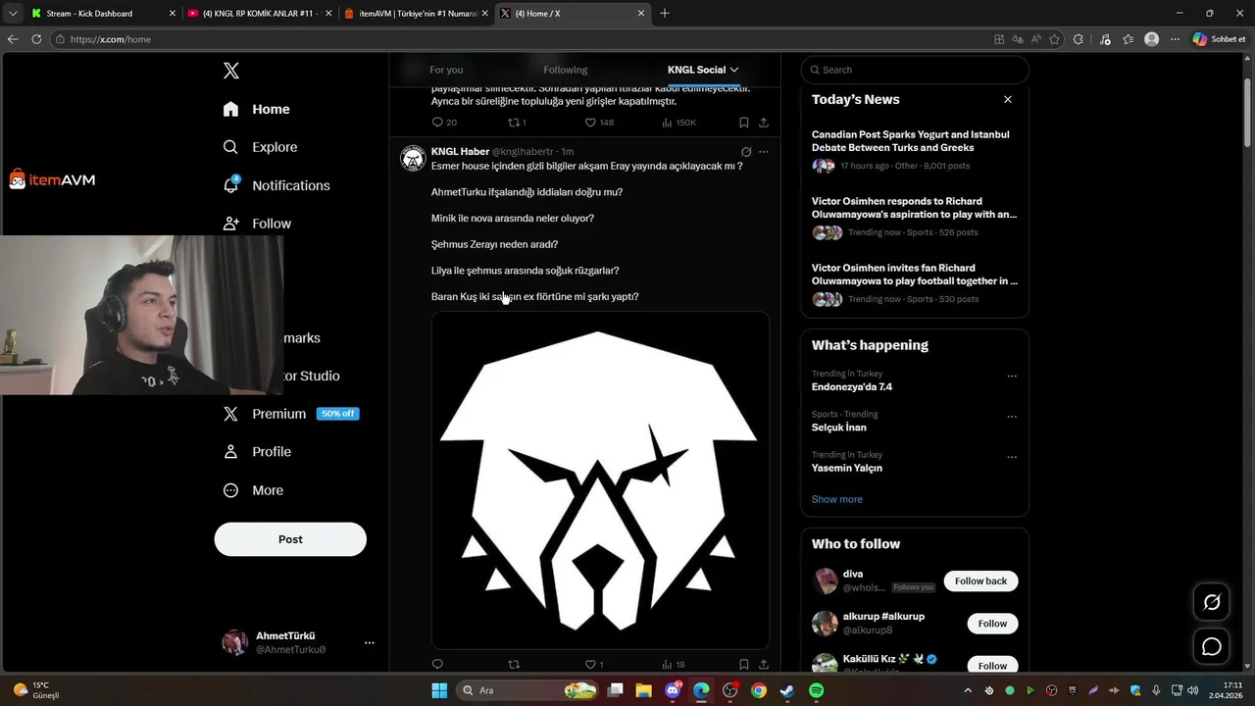Open options for Selçuk İnan trend
The height and width of the screenshot is (706, 1255).
(x=1012, y=416)
